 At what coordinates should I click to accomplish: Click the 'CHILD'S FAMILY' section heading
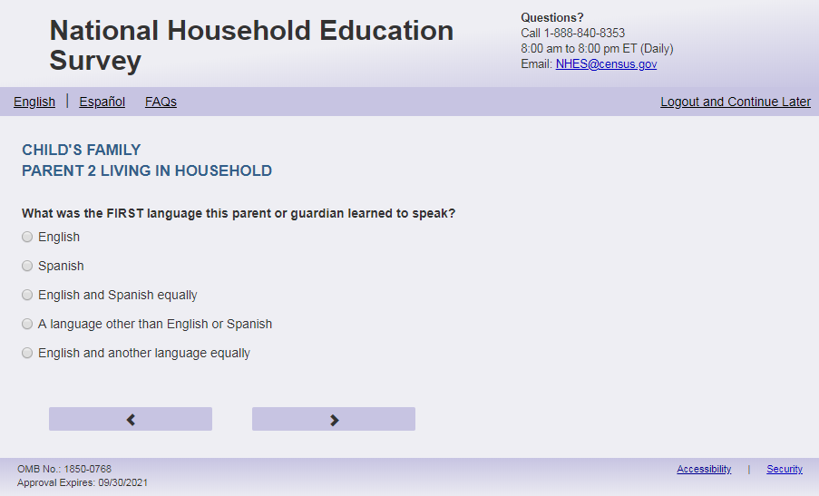pos(82,151)
